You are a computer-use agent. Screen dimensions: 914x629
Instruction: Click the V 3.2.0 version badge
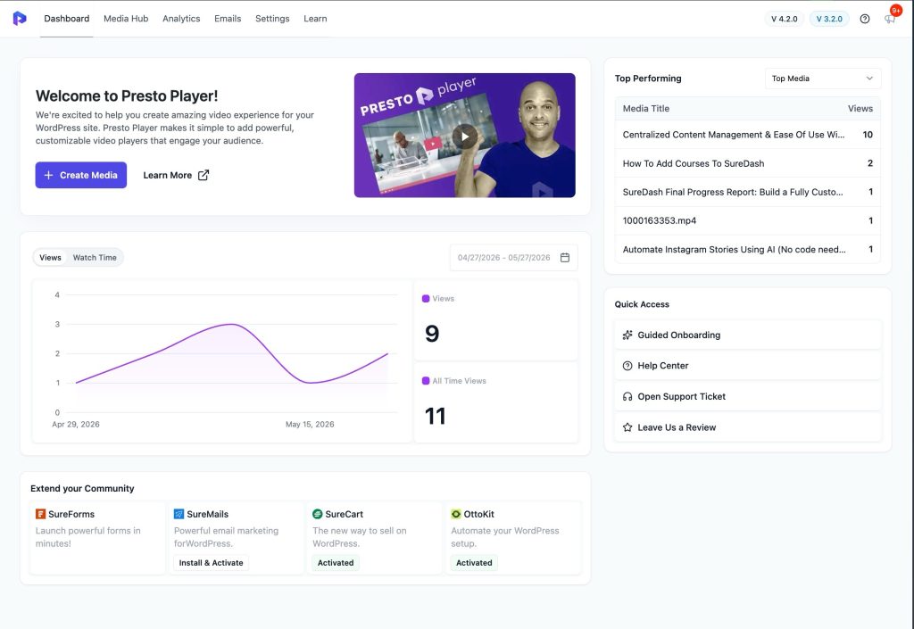pyautogui.click(x=829, y=19)
